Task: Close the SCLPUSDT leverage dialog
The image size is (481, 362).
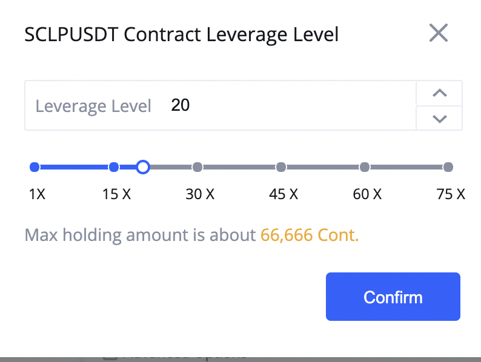Action: 439,33
